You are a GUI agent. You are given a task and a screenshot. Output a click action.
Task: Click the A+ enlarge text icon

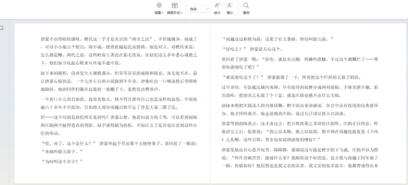coord(217,6)
